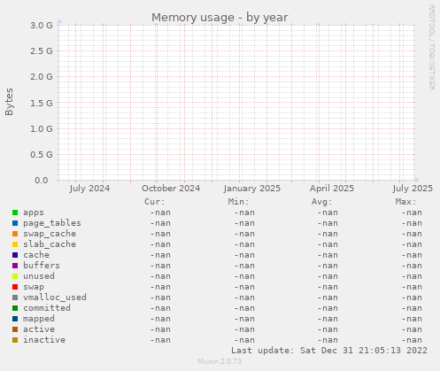Image resolution: width=440 pixels, height=371 pixels.
Task: Click the 'Avg:' column header
Action: (x=321, y=202)
